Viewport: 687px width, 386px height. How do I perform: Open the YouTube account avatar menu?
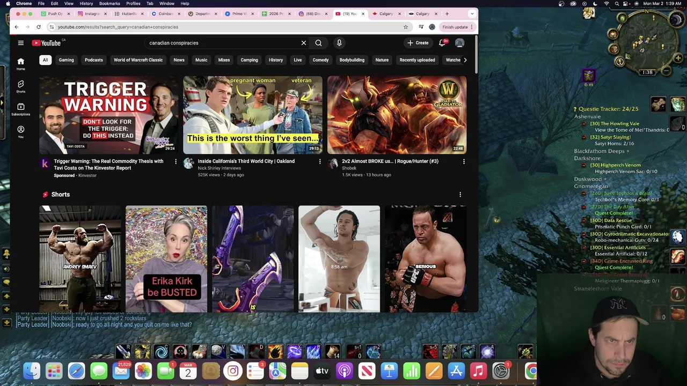(x=459, y=43)
